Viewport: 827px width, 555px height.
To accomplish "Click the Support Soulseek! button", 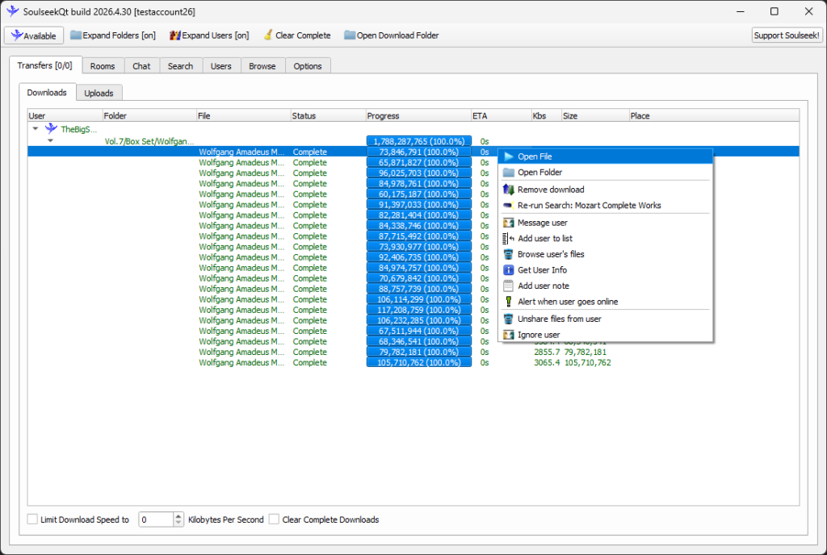I will click(787, 35).
